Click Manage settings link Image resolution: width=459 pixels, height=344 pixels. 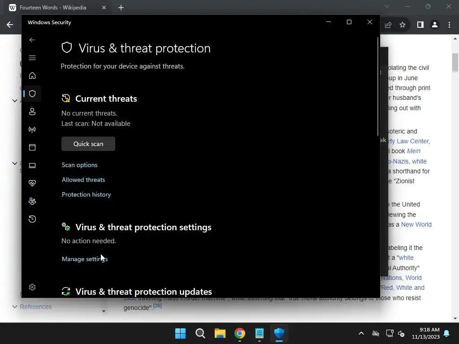point(85,259)
